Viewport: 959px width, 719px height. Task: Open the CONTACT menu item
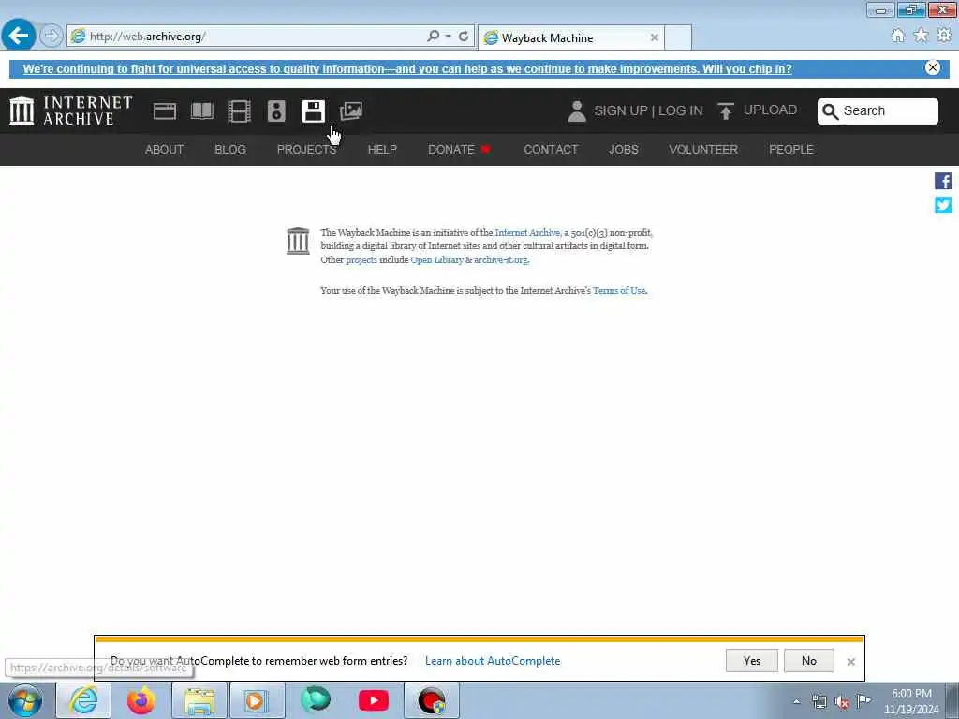[551, 149]
